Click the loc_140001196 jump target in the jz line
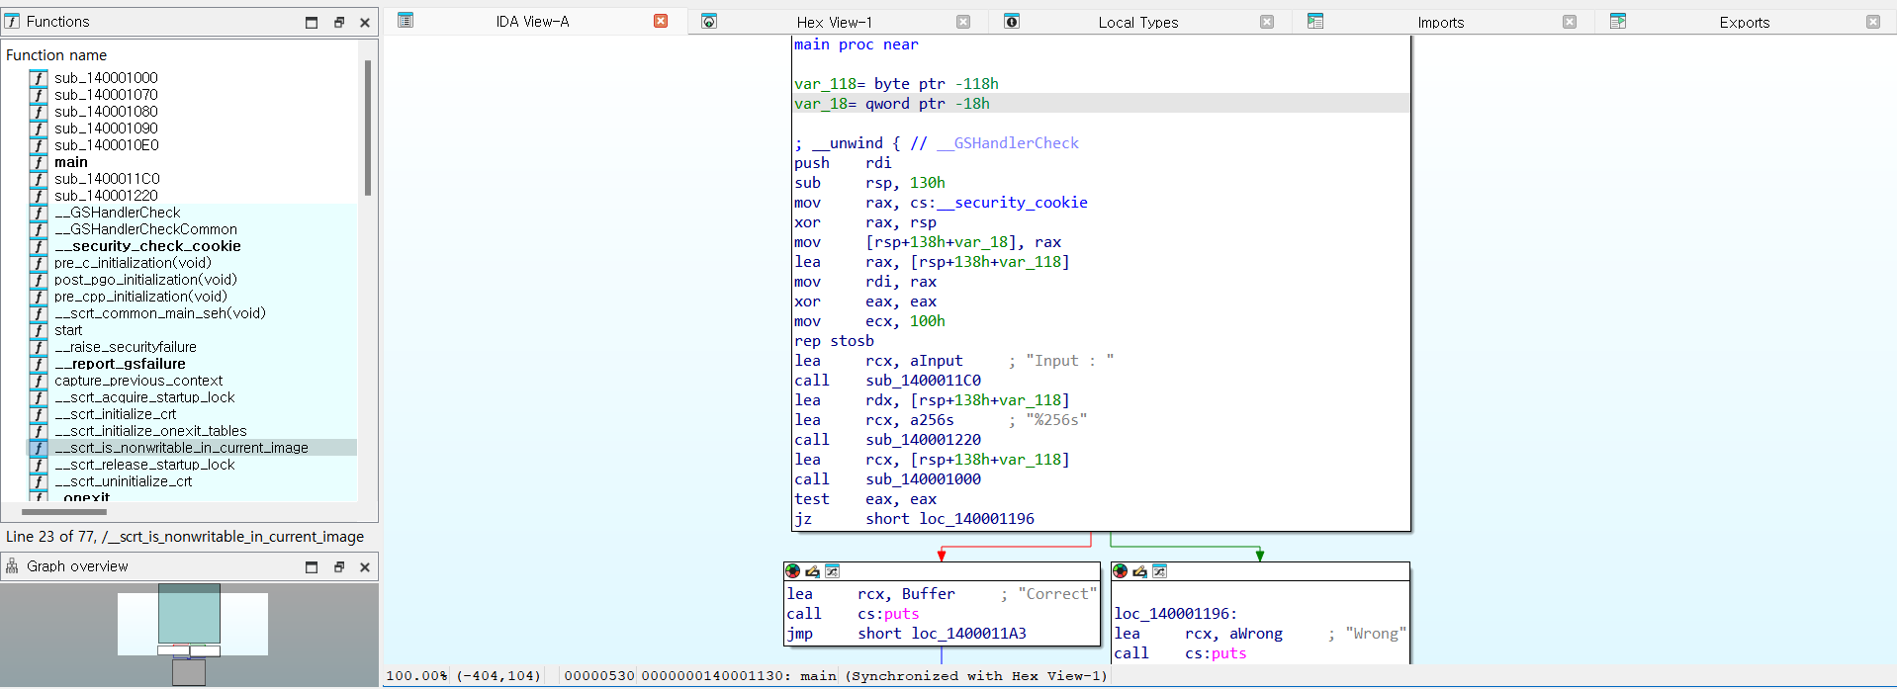 coord(976,519)
